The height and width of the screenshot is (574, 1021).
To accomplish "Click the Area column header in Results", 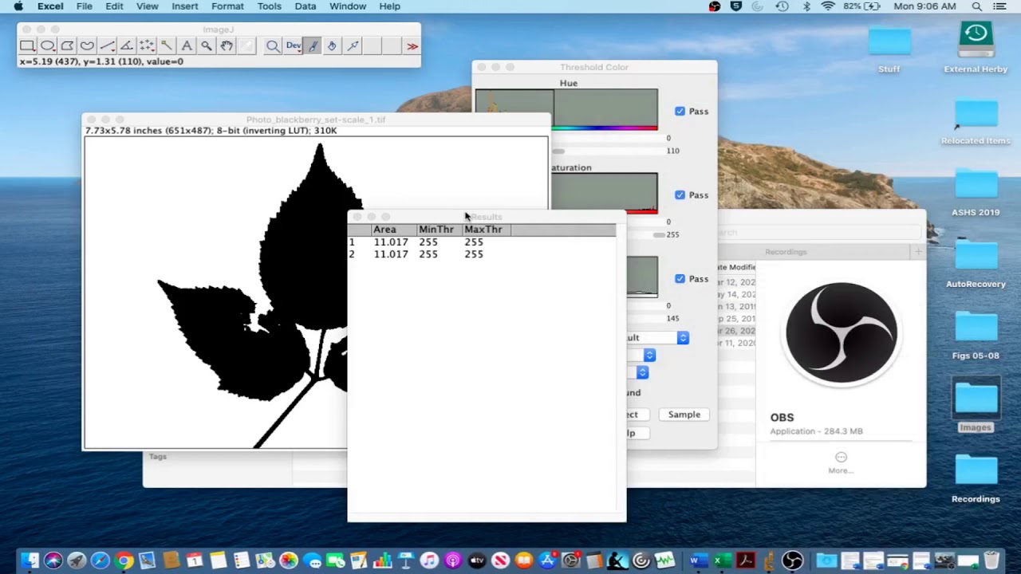I will pos(394,230).
